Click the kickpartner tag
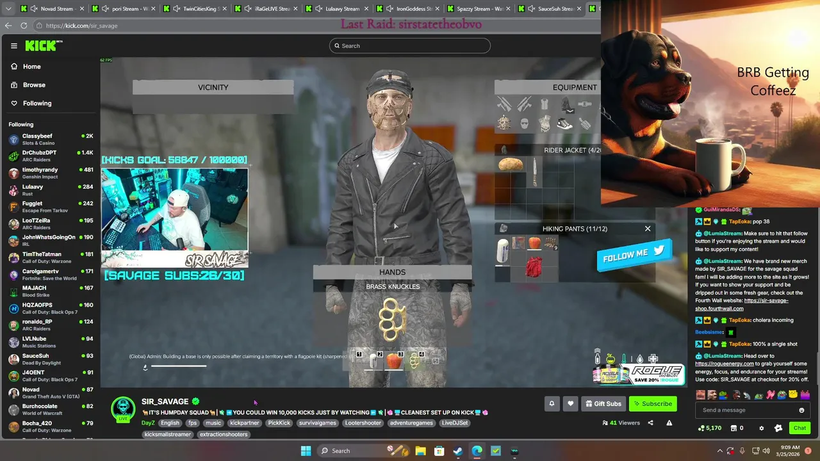 pos(244,423)
